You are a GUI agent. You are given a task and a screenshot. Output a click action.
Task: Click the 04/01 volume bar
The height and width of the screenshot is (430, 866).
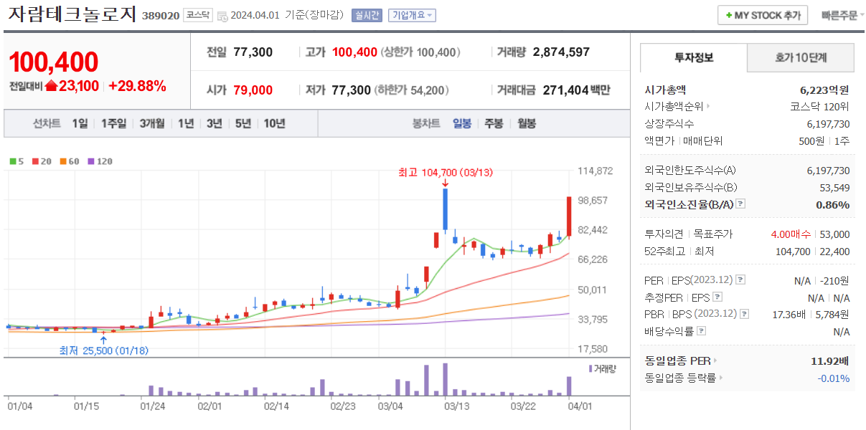569,386
